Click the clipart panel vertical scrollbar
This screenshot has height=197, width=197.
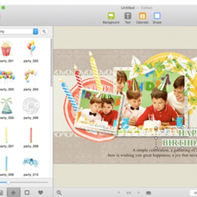click(51, 63)
